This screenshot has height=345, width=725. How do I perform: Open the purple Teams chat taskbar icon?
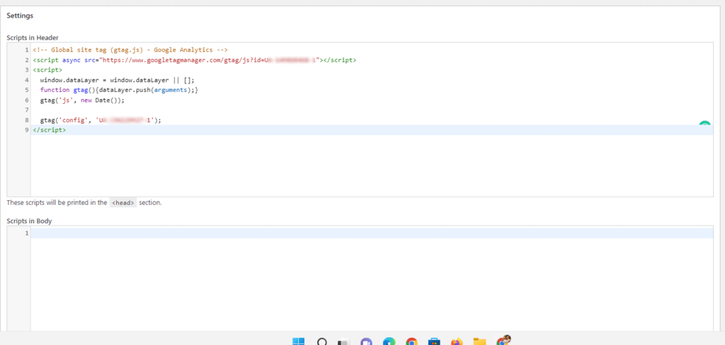coord(367,341)
